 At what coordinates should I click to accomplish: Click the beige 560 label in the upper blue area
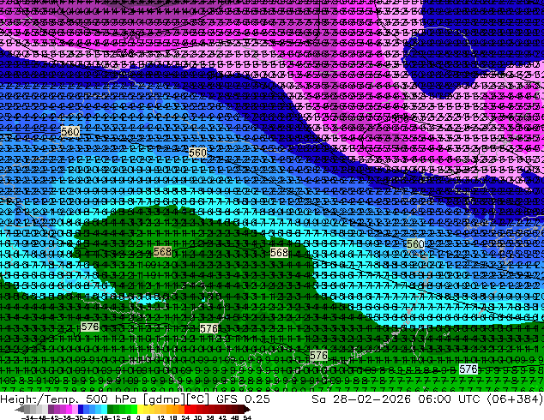197,153
